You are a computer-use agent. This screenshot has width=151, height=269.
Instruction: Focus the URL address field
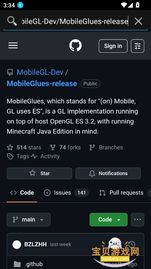(x=75, y=21)
